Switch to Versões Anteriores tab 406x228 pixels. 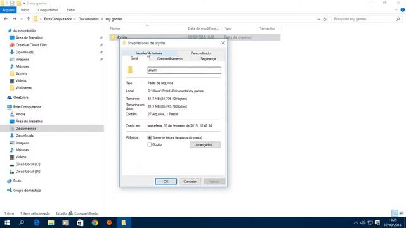(x=149, y=53)
